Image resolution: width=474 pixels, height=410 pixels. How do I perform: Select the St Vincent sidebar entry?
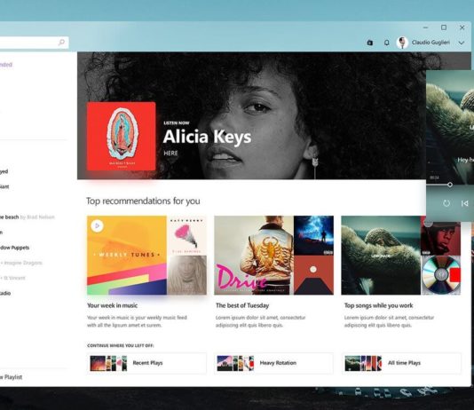(12, 278)
